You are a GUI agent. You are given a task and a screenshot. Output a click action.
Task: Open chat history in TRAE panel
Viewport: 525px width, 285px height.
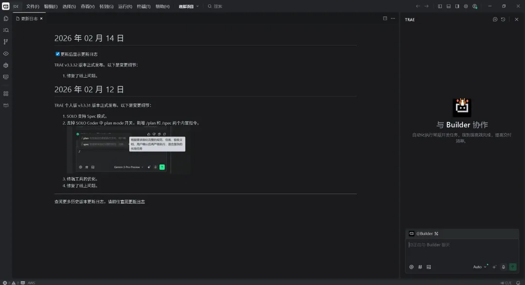coord(503,19)
